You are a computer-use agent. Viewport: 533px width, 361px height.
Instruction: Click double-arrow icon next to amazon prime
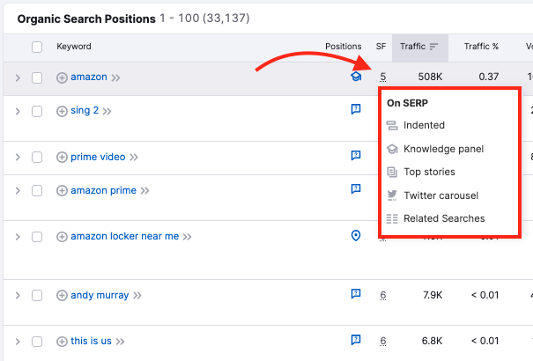coord(144,190)
